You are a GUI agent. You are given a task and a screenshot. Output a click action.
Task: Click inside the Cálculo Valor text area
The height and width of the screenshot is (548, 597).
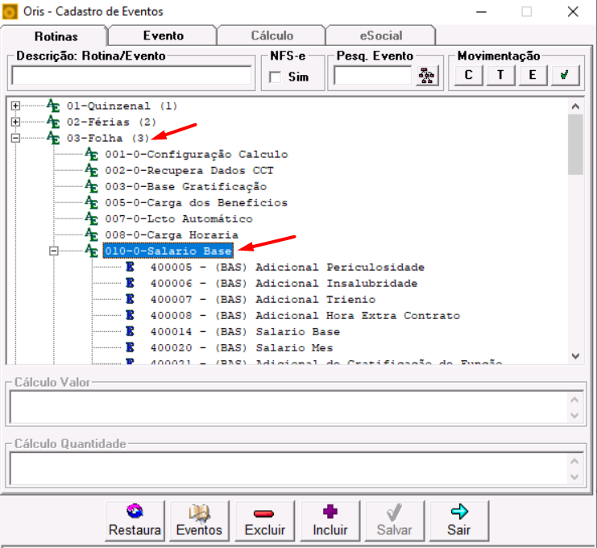[289, 407]
